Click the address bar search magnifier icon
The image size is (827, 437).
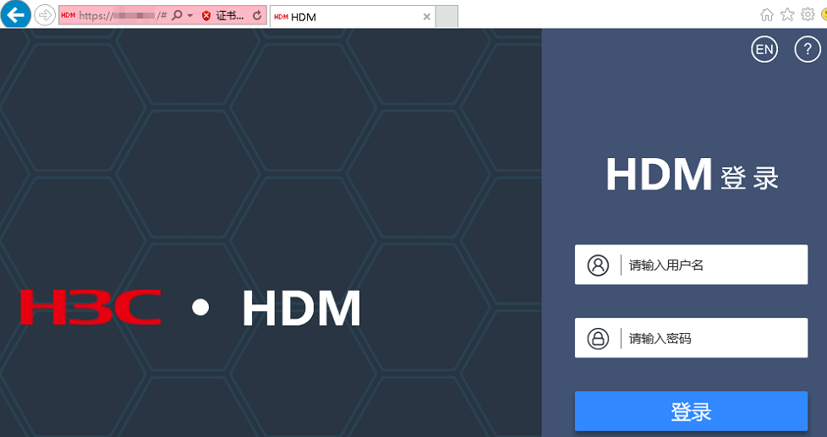[x=178, y=15]
